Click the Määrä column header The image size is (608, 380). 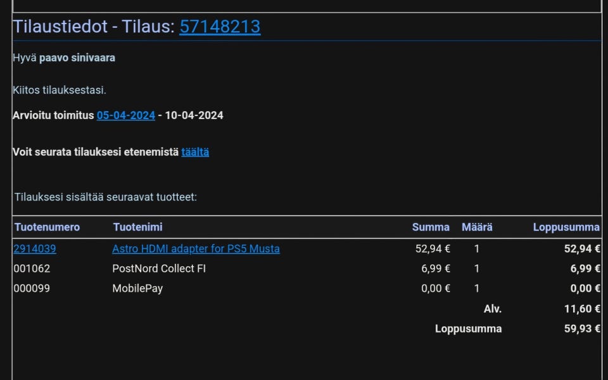(477, 227)
